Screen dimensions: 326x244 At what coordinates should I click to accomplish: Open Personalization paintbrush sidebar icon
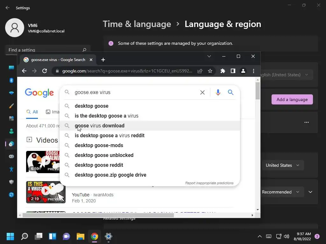pyautogui.click(x=11, y=106)
